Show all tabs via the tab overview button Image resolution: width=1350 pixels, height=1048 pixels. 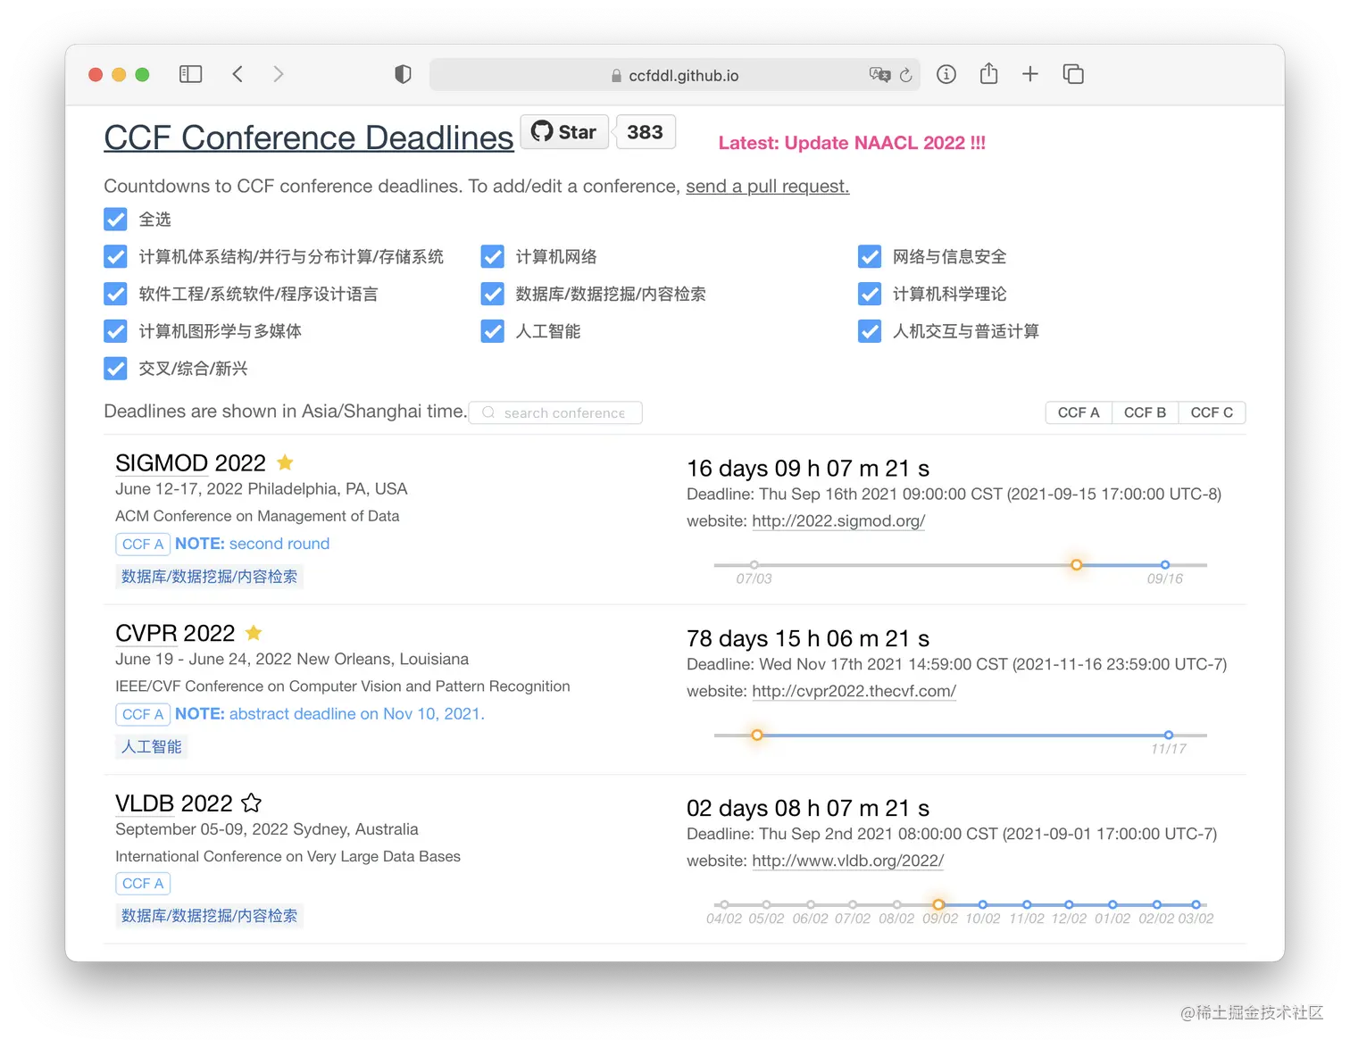point(1072,74)
